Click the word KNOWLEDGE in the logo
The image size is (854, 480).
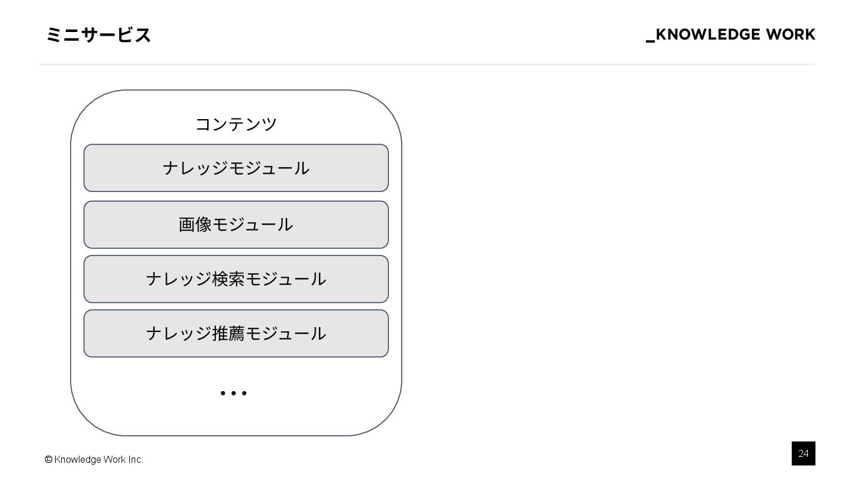click(708, 35)
